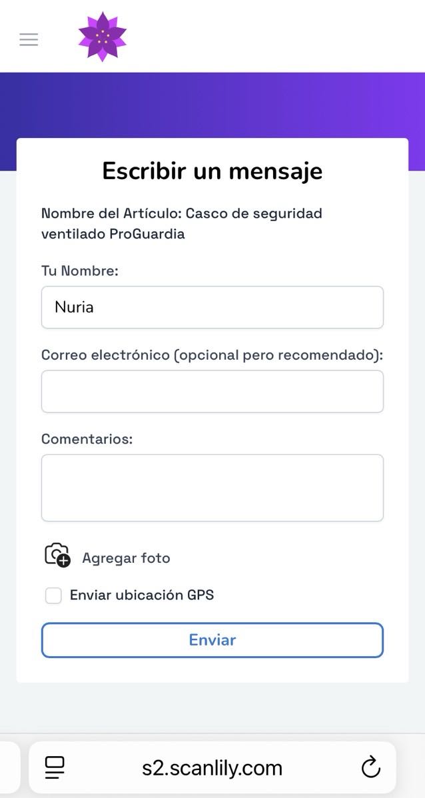Click the "Comentarios:" label

(87, 439)
